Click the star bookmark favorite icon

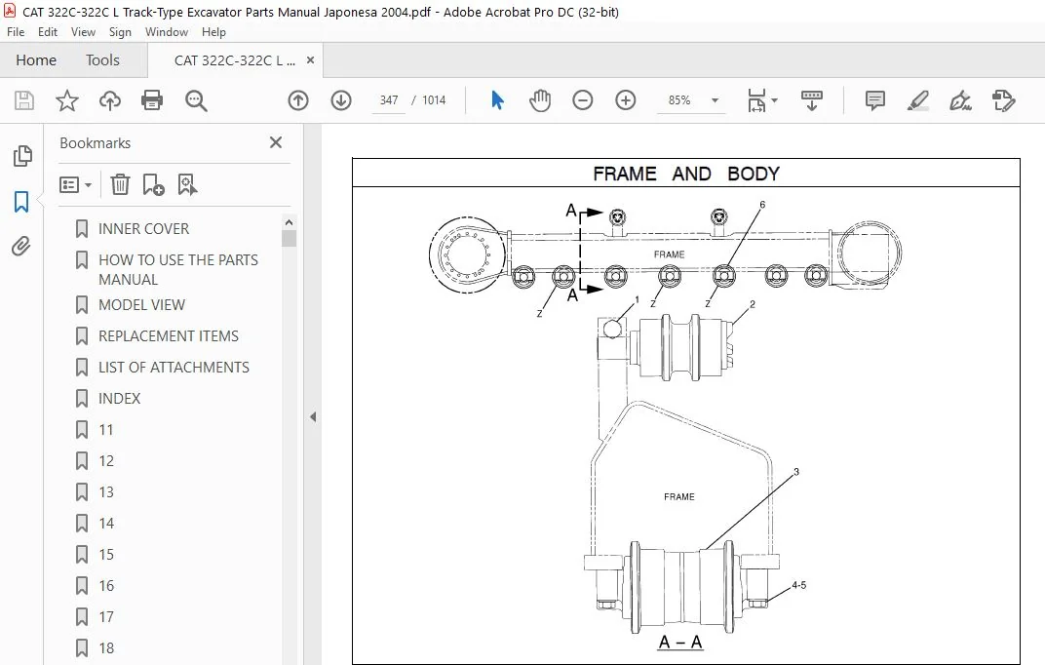(66, 100)
